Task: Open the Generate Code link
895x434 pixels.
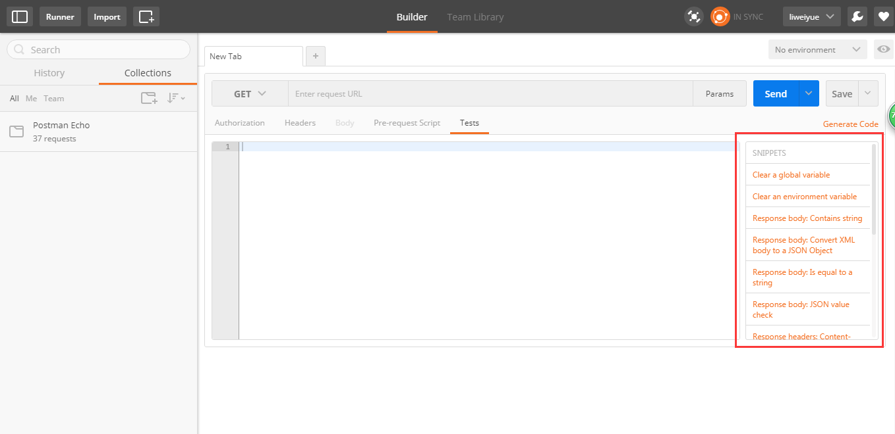Action: (x=850, y=124)
